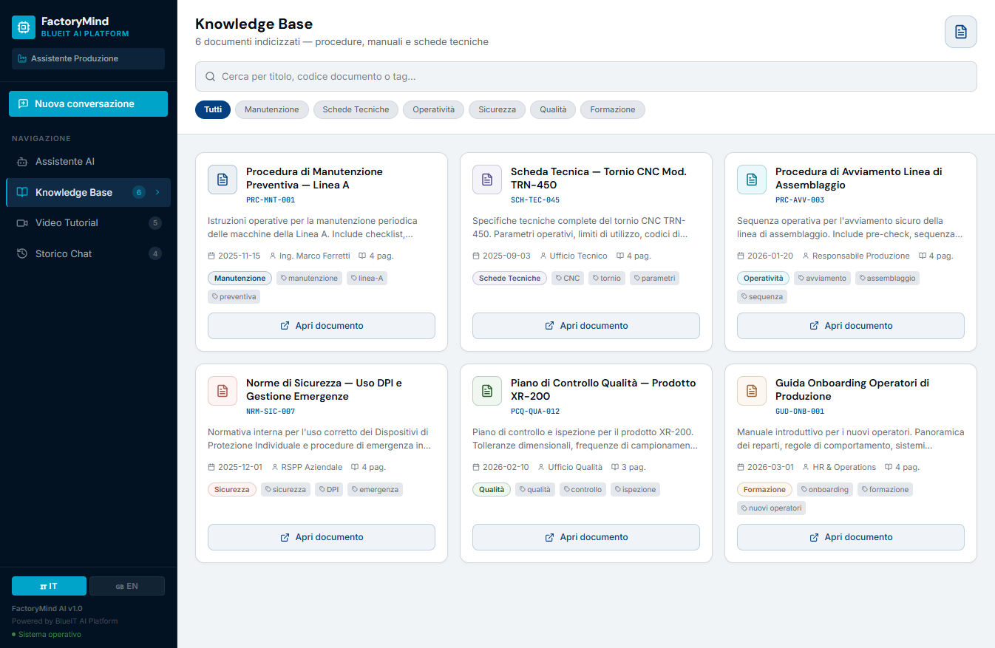Open the PCQ-QUA-012 document via Apri documento
This screenshot has height=648, width=995.
pyautogui.click(x=586, y=537)
